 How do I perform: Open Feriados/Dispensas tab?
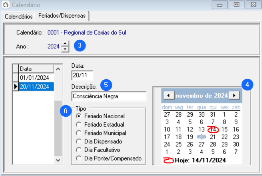[x=62, y=16]
